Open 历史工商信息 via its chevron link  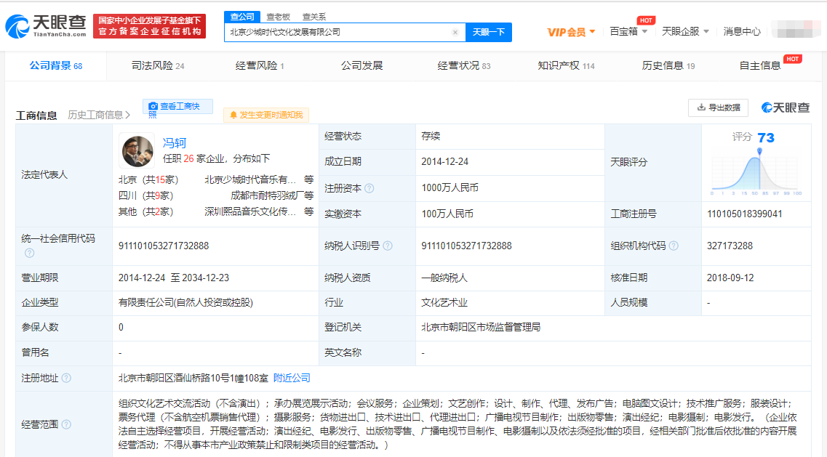(x=99, y=115)
